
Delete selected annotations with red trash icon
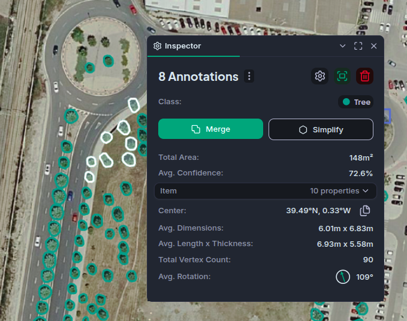(364, 76)
